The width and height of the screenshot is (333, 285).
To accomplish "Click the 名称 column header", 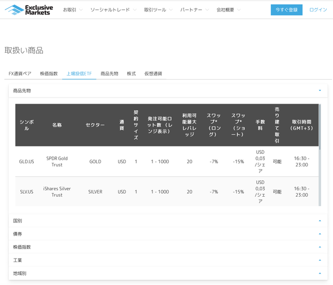I will tap(57, 125).
